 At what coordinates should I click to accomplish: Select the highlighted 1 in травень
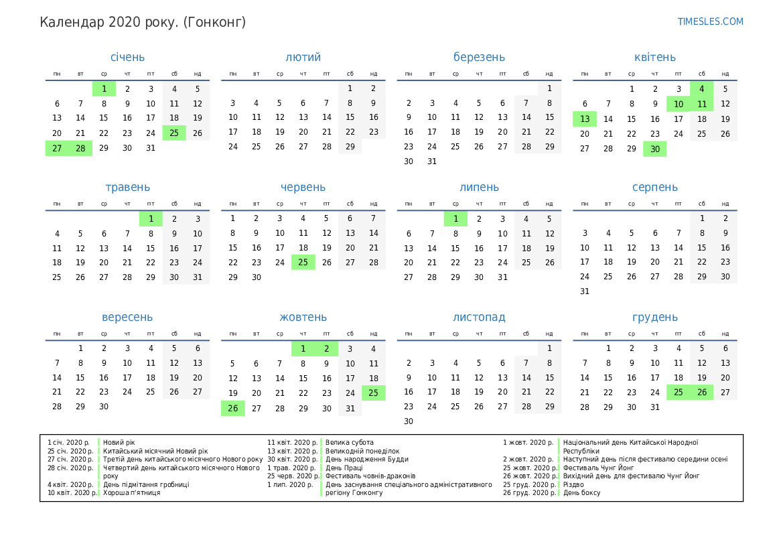tap(151, 219)
